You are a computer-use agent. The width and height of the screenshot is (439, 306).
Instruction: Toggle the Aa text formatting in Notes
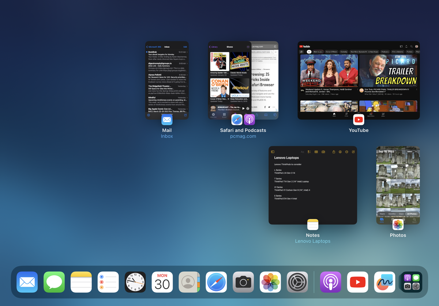click(302, 152)
